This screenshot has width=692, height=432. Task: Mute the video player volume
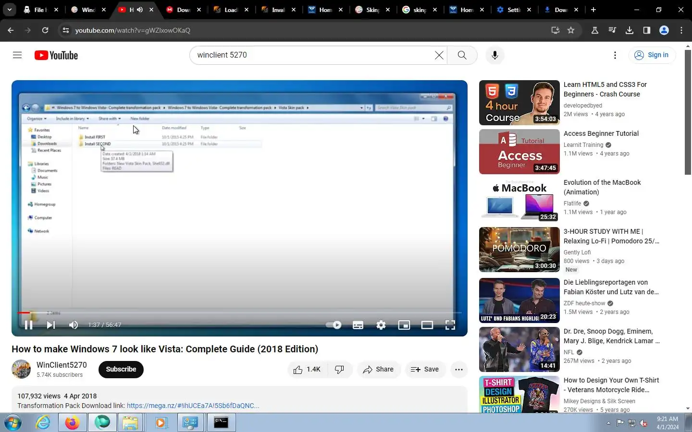point(73,325)
